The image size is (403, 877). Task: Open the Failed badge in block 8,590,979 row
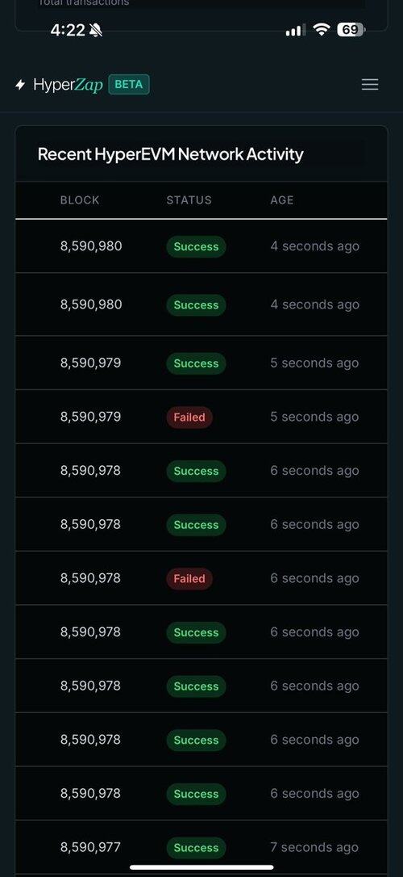(189, 418)
